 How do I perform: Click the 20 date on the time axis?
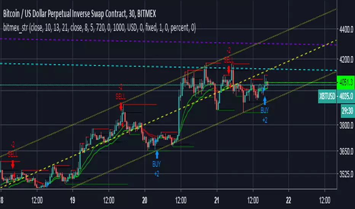click(145, 200)
